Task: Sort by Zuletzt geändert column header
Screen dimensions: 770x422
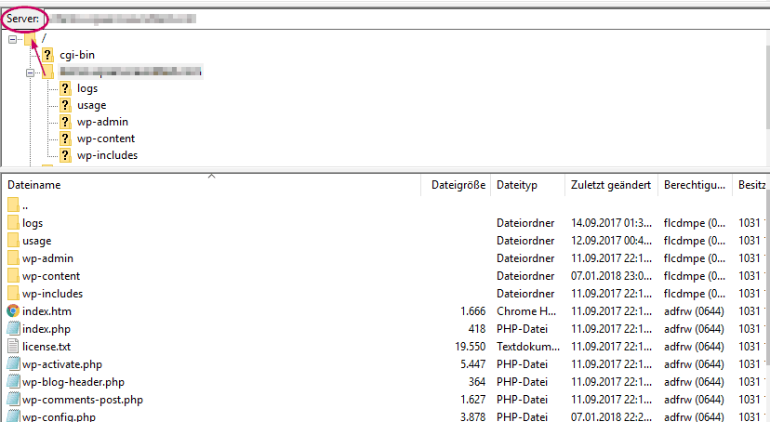Action: click(611, 185)
